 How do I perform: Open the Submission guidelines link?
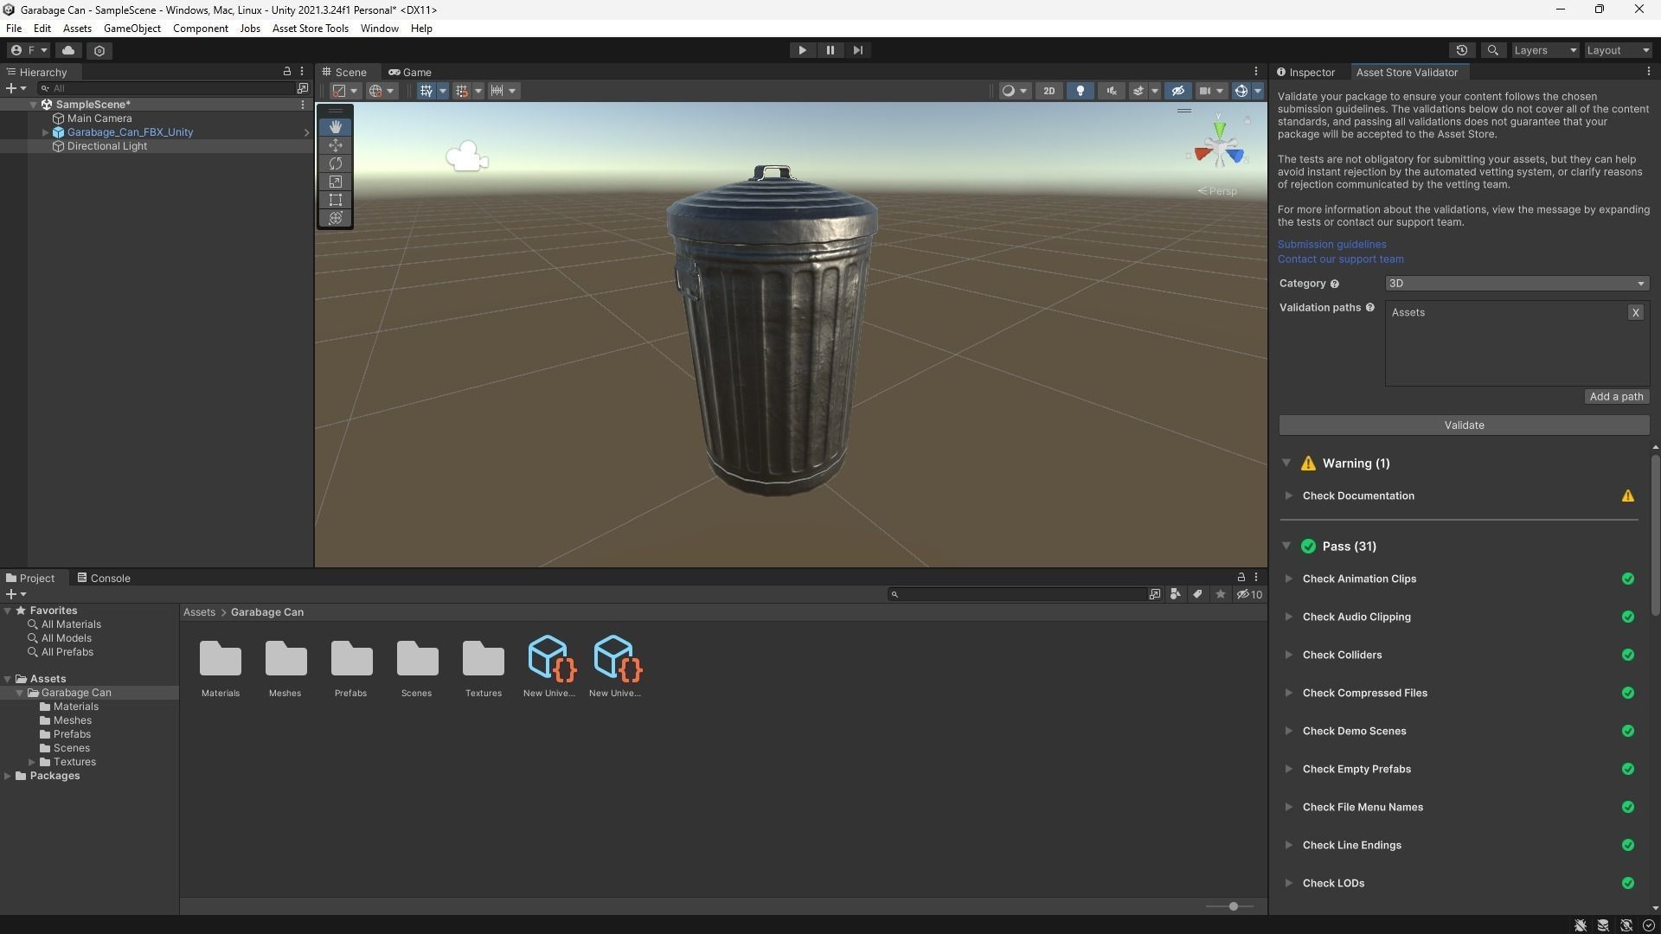coord(1331,245)
